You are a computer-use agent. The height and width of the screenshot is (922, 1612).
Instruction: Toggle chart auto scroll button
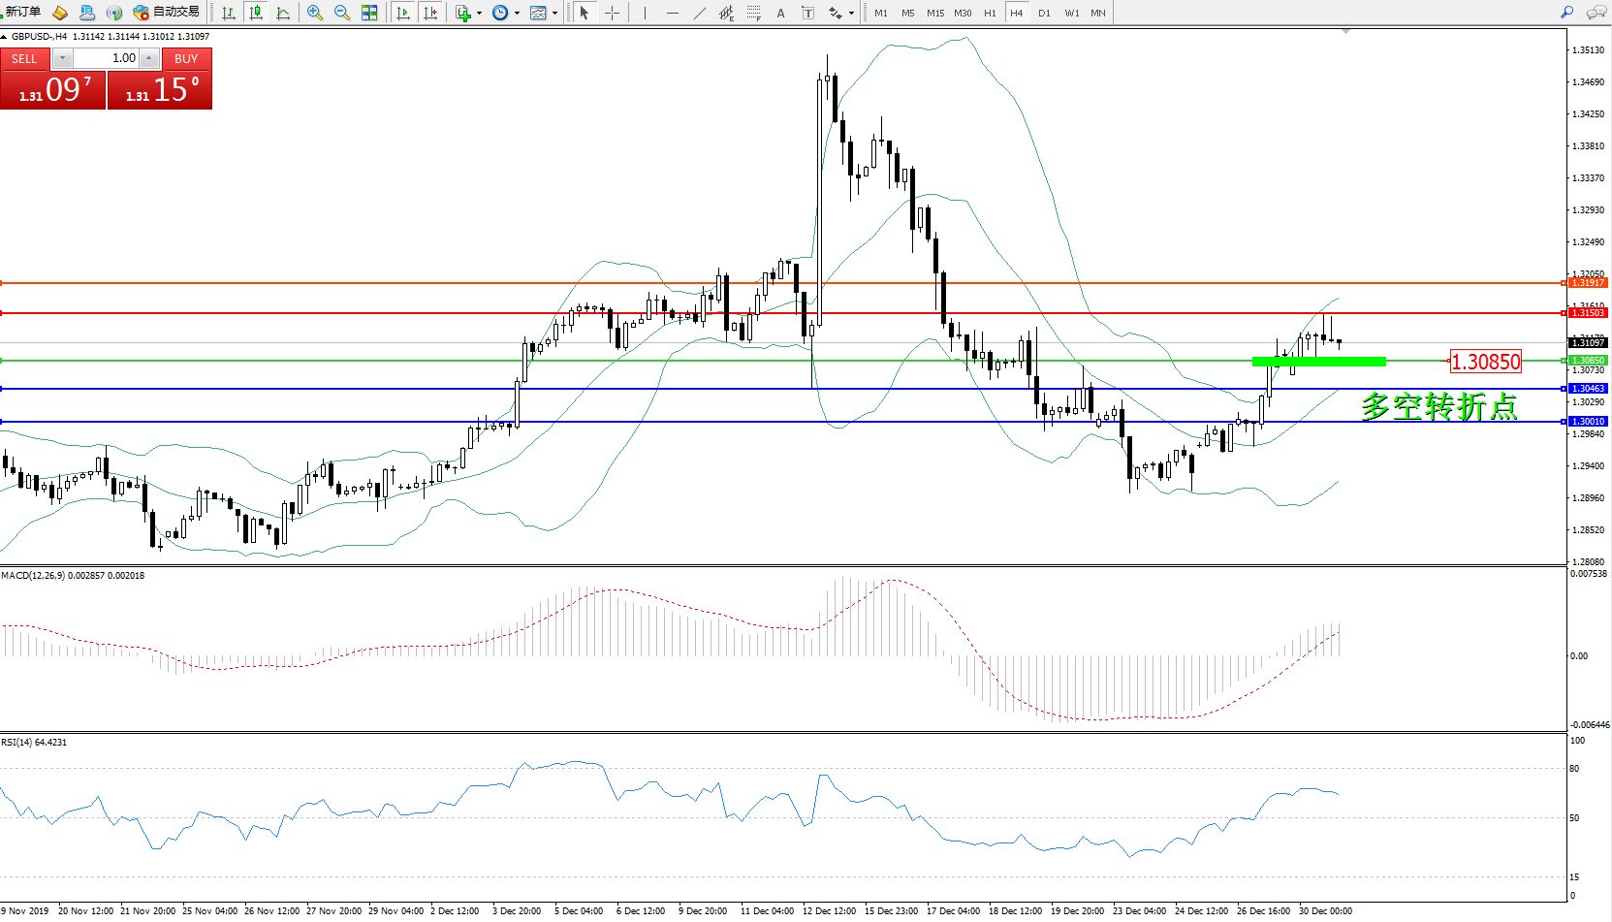[x=403, y=13]
